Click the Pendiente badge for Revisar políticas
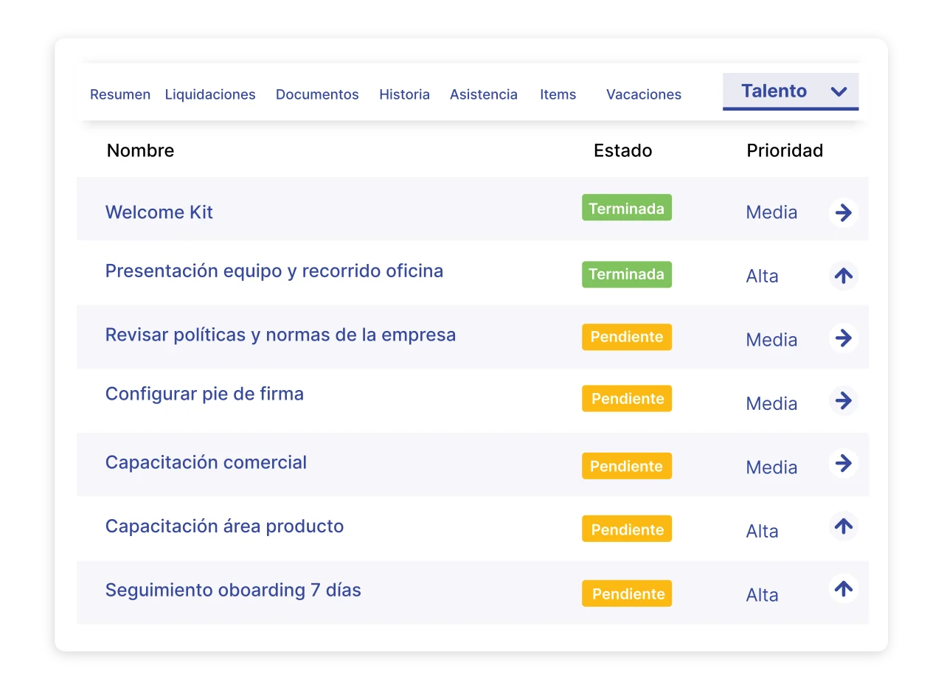 (627, 337)
